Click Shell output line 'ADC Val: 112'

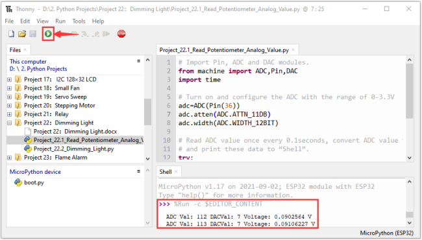(x=239, y=217)
